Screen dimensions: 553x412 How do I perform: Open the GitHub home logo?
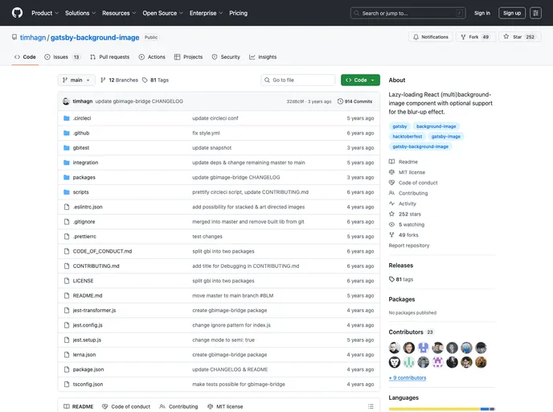tap(17, 13)
